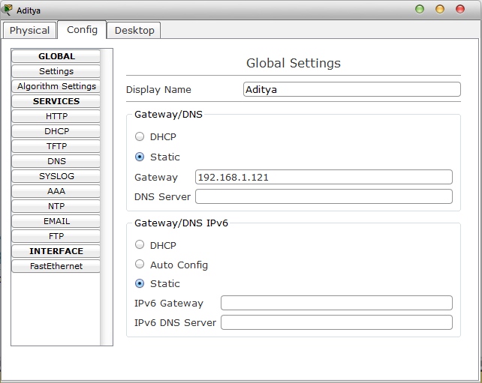Click the INTERFACE section header
482x383 pixels.
[x=56, y=251]
